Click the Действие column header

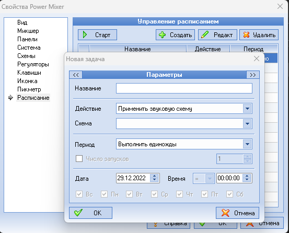pyautogui.click(x=208, y=49)
